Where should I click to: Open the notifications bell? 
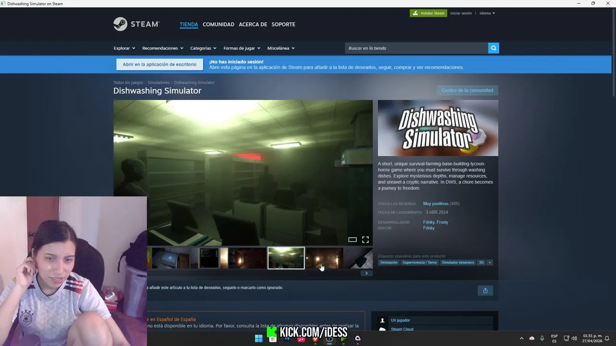(607, 338)
